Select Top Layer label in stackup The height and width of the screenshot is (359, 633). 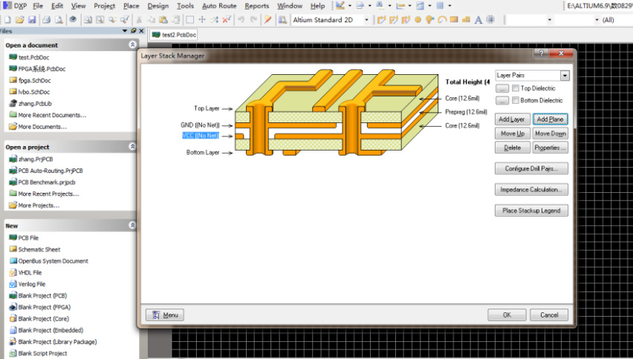click(207, 108)
